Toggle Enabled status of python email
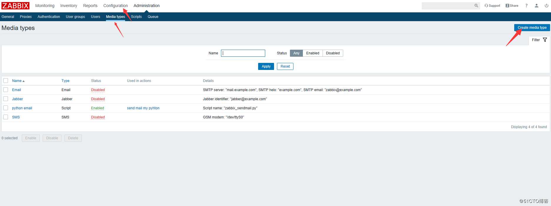551x206 pixels. click(97, 108)
